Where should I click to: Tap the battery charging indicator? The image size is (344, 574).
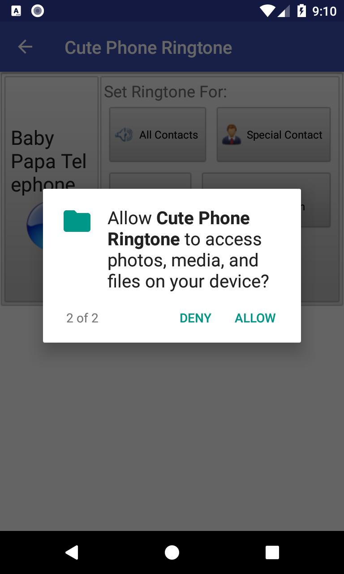click(x=302, y=11)
